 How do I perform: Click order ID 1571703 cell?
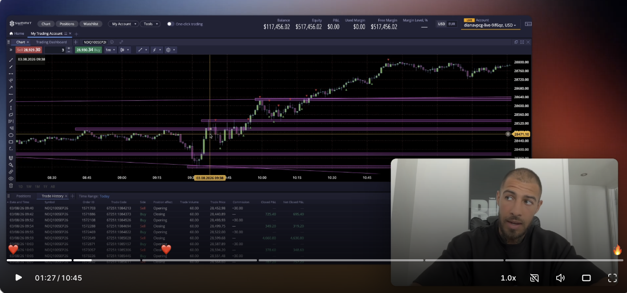click(88, 208)
